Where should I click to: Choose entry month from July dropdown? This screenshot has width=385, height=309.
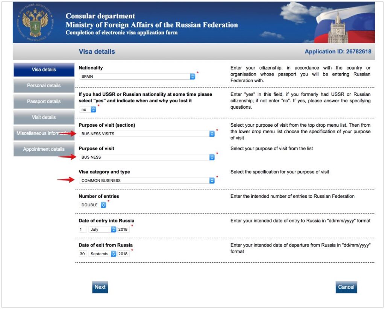click(x=102, y=229)
